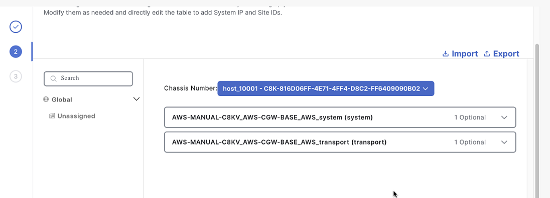Select step 2 circle in wizard
Viewport: 550px width, 198px height.
pyautogui.click(x=16, y=51)
